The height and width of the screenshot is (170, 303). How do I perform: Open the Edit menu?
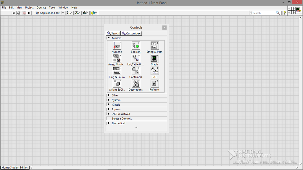click(x=11, y=7)
